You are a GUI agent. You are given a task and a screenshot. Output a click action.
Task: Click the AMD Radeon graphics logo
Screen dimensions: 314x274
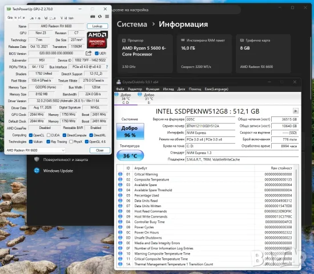point(97,39)
